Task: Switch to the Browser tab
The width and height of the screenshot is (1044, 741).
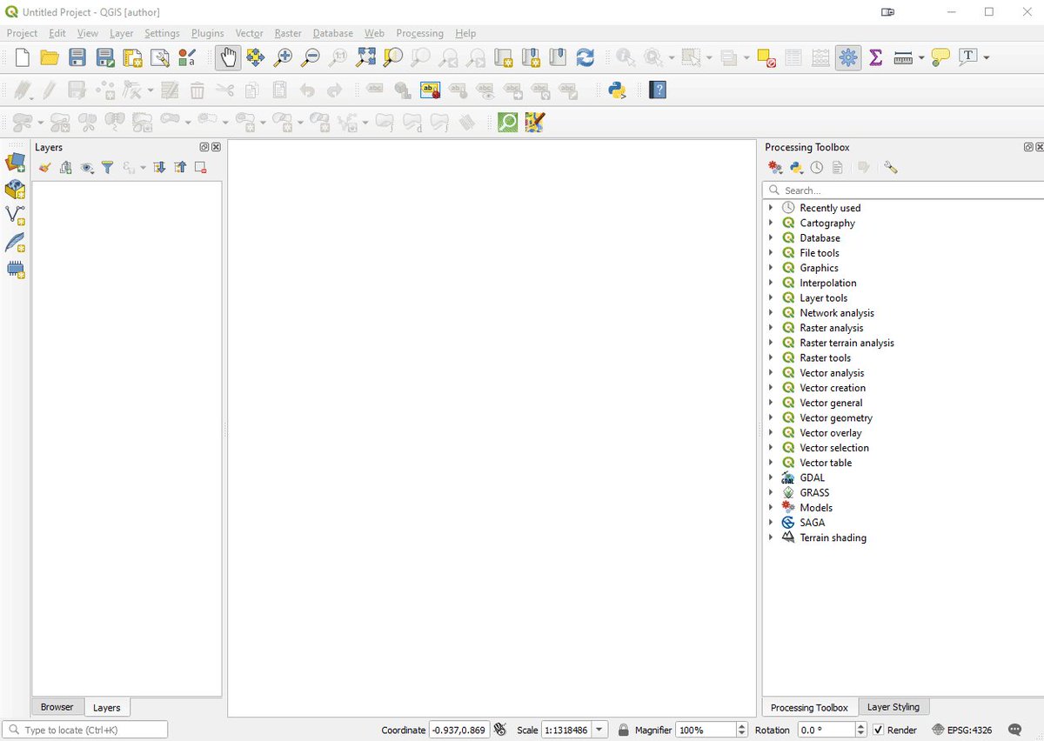Action: [x=57, y=707]
